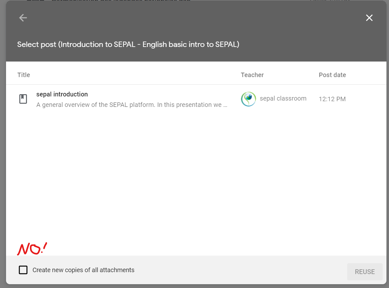Click the 'Create new copies of all attachments' label
389x288 pixels.
coord(83,270)
